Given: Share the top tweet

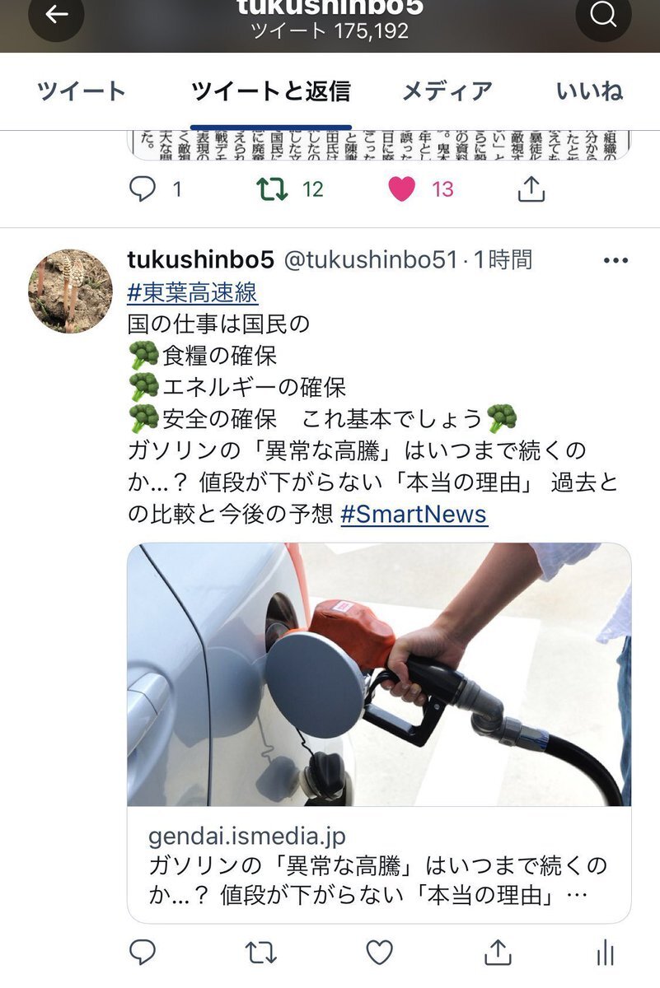Looking at the screenshot, I should 531,189.
